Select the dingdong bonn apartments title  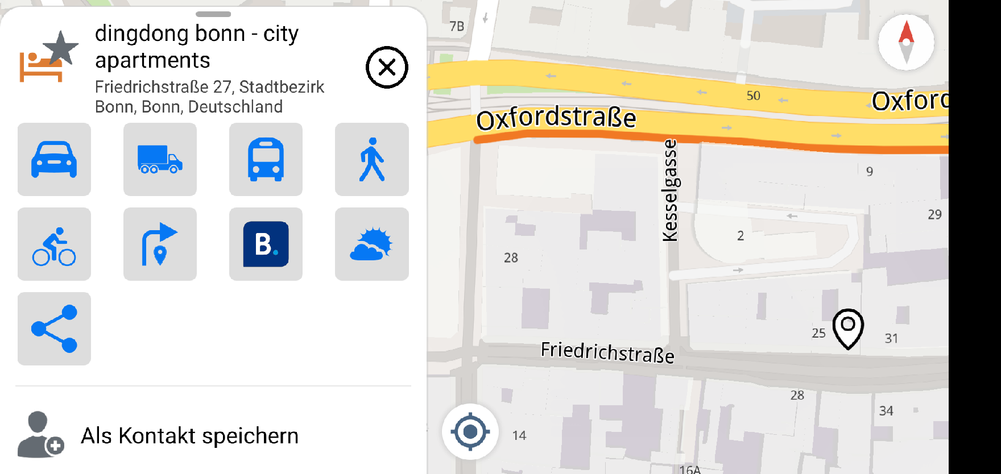click(x=196, y=47)
